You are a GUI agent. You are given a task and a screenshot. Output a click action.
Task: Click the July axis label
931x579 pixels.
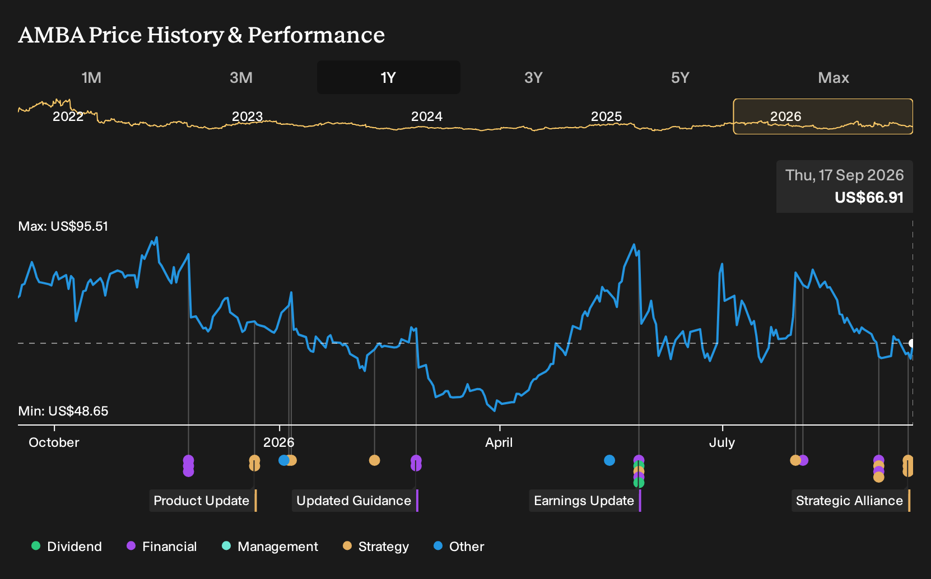(x=722, y=442)
